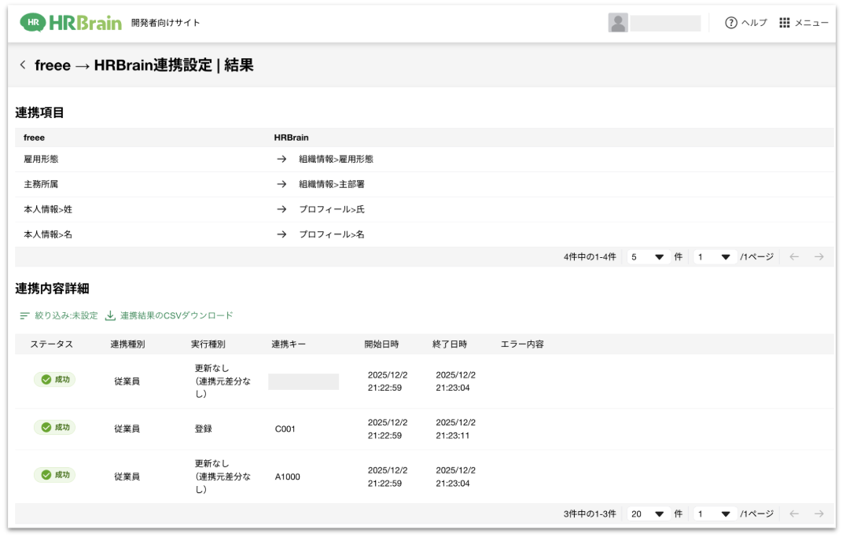Open rows-per-page dropdown showing 5
This screenshot has height=541, width=846.
pos(647,257)
